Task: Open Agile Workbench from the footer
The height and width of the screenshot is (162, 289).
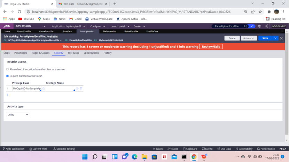Action: point(14,149)
